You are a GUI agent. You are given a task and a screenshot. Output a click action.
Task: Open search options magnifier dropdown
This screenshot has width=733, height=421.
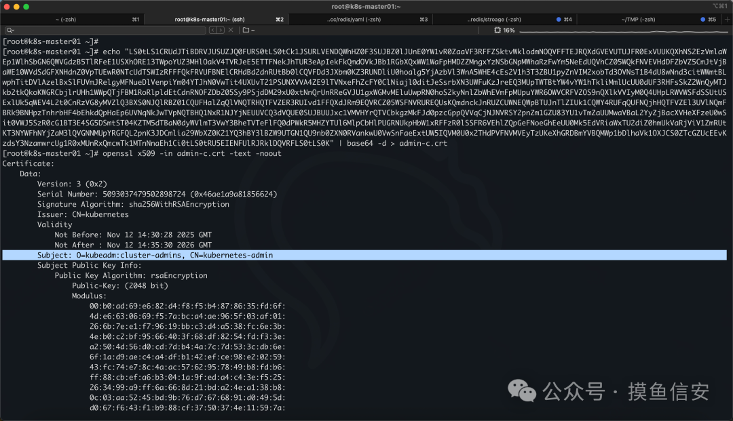pyautogui.click(x=10, y=30)
